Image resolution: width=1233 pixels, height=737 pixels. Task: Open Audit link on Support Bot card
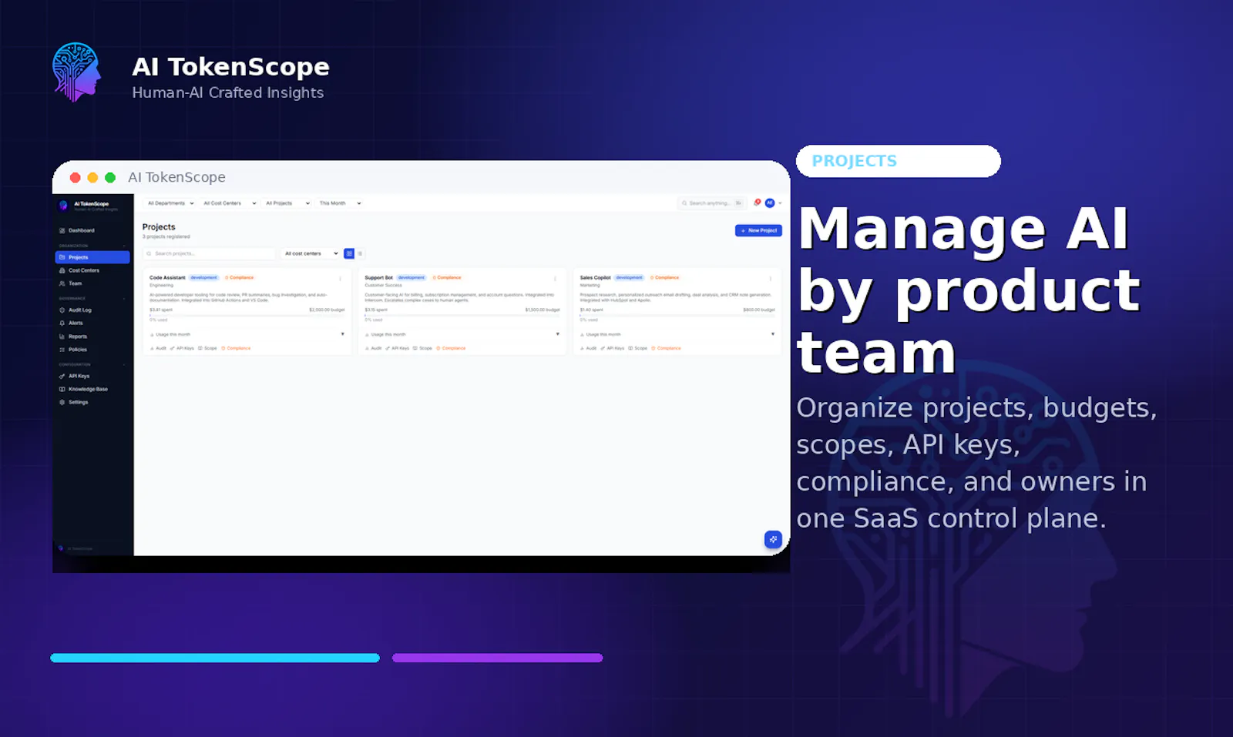(x=373, y=348)
